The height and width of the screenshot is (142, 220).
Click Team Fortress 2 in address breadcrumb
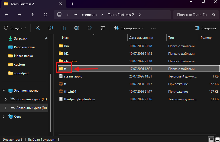click(x=121, y=15)
